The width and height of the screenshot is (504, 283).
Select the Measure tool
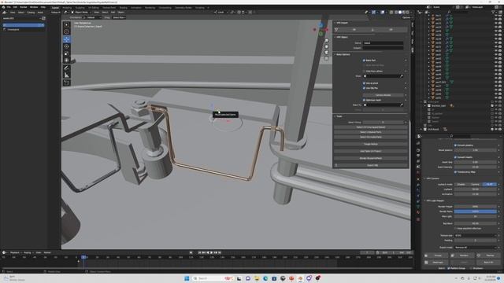pos(66,75)
